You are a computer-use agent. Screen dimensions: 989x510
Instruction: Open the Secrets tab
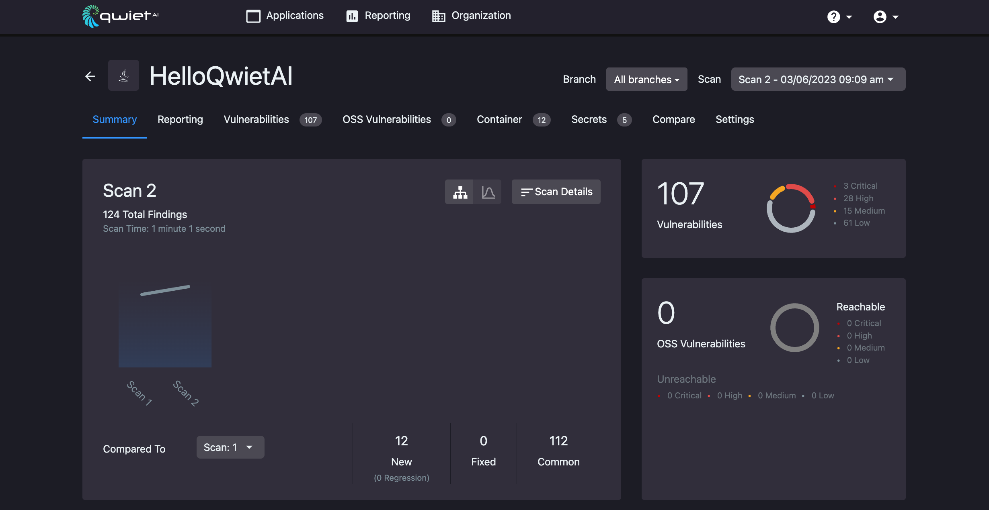[589, 119]
